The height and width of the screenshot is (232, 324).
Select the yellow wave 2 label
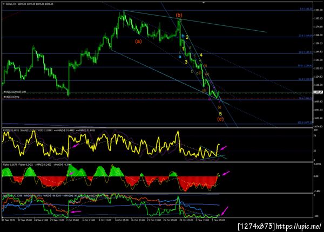(x=187, y=37)
